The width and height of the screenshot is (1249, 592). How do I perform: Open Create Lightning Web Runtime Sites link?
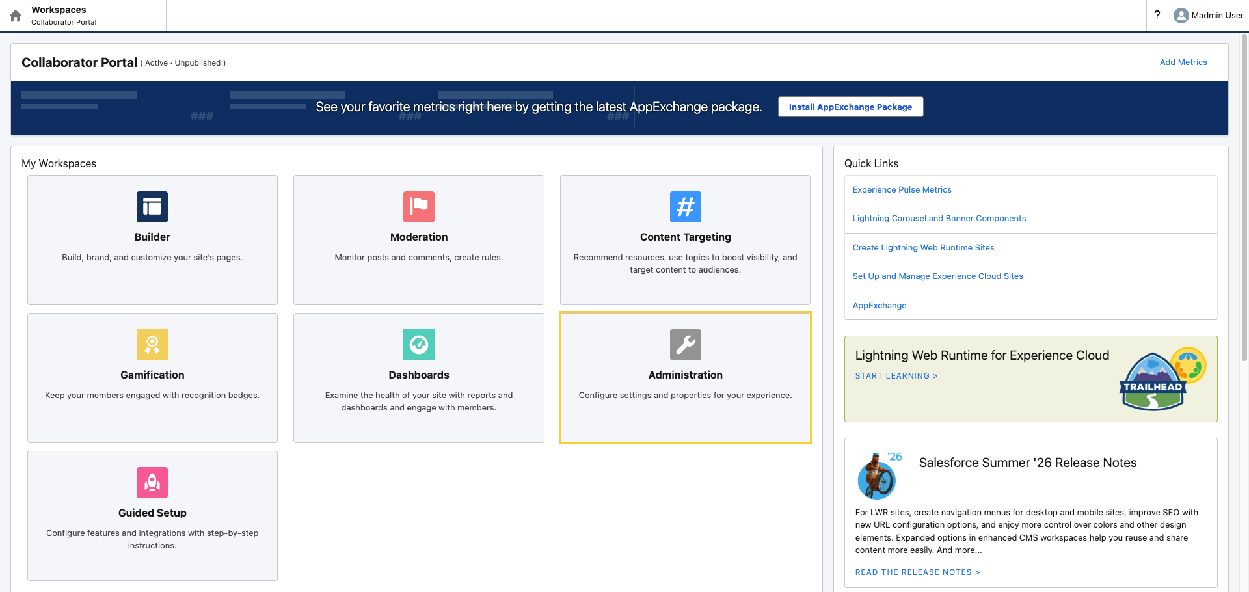pos(923,248)
